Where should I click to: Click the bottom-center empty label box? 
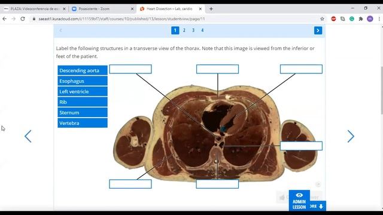(x=217, y=184)
